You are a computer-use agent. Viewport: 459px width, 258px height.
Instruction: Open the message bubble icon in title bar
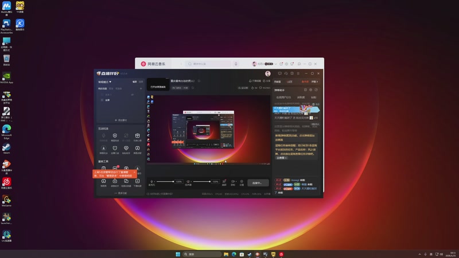280,73
